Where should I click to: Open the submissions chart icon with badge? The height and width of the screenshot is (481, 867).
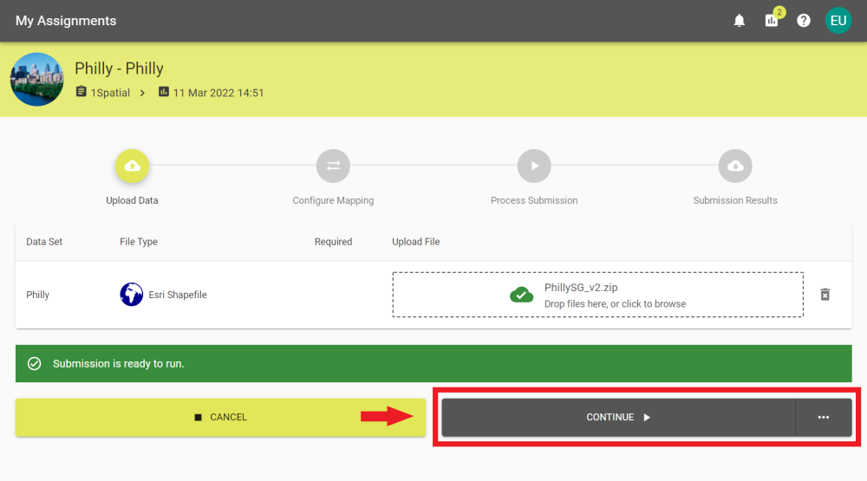pos(772,21)
